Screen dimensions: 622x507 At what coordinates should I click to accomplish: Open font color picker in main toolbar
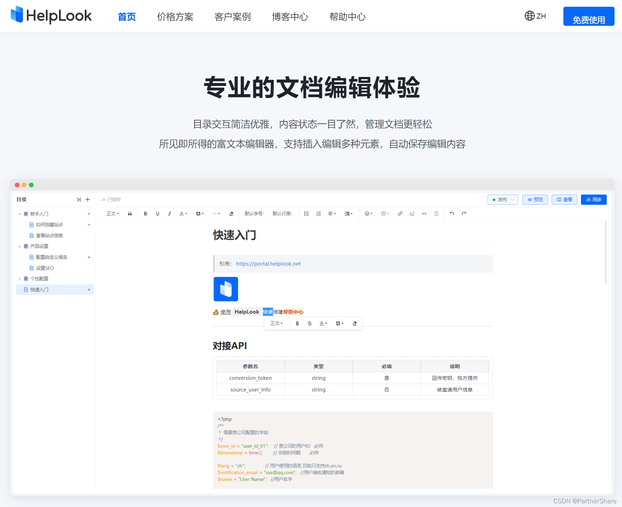[x=183, y=214]
